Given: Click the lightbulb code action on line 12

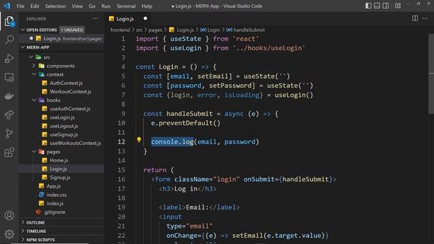Looking at the screenshot, I should click(139, 140).
